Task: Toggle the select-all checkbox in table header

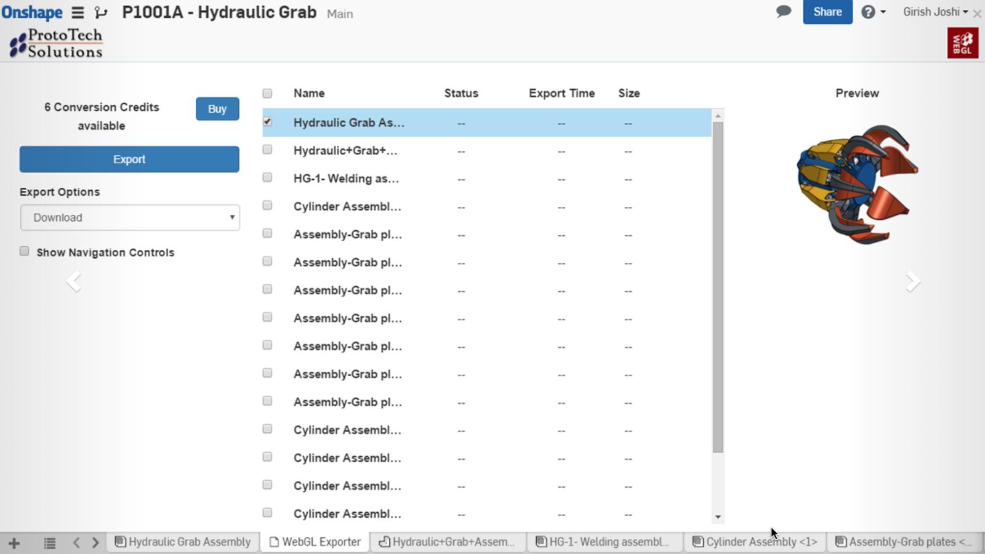Action: pos(267,94)
